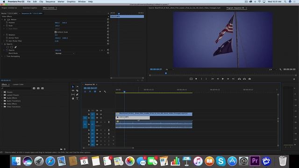The height and width of the screenshot is (168, 299).
Task: Click the Opacity percentage value
Action: coord(58,50)
